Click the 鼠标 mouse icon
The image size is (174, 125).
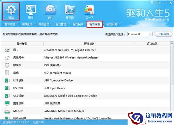click(7, 73)
